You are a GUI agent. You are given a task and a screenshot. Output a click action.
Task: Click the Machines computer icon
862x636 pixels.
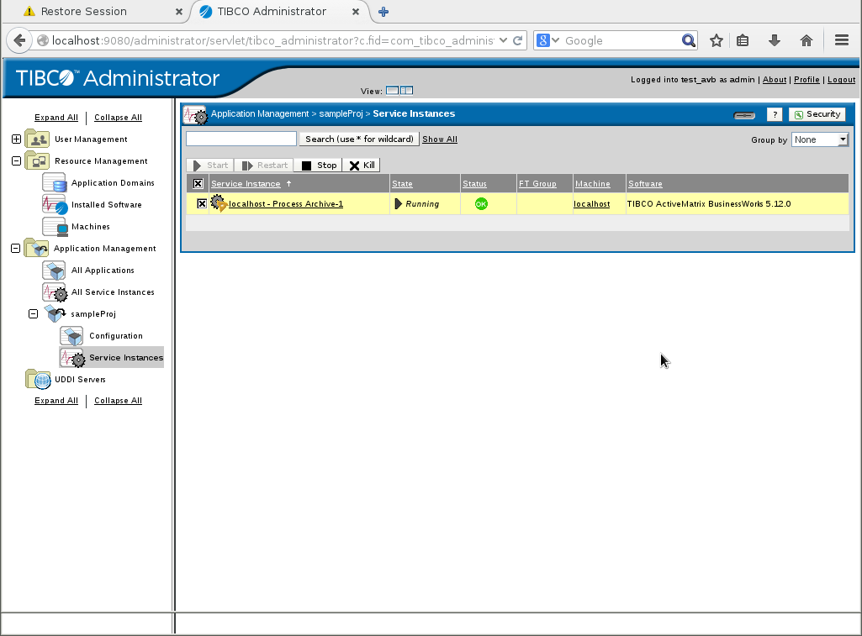coord(54,226)
